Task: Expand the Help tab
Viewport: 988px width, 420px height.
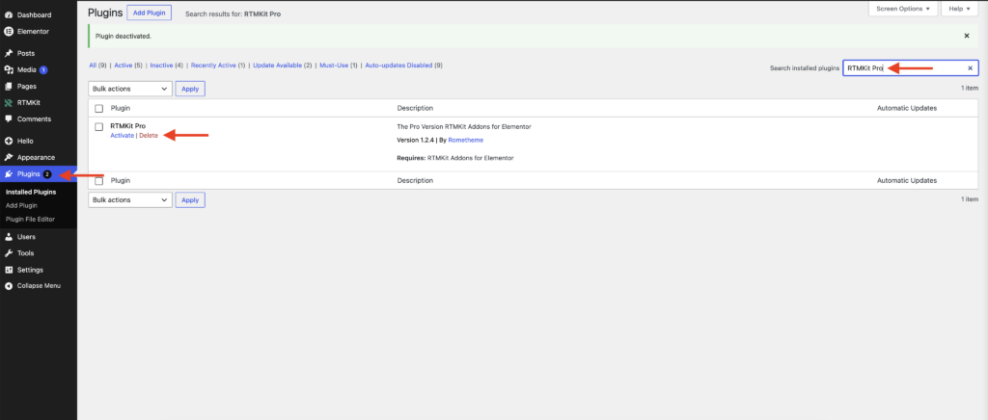Action: (960, 9)
